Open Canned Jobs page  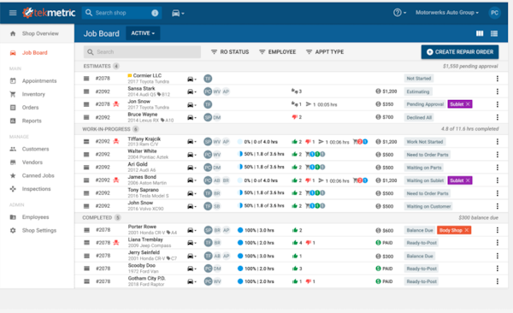[38, 175]
